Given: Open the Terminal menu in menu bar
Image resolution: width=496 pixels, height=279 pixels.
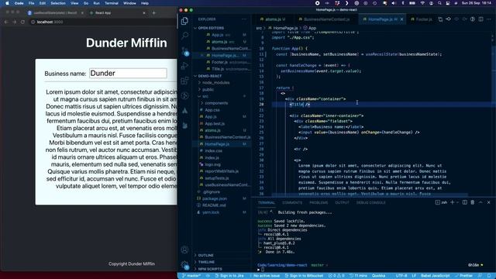Looking at the screenshot, I should [x=112, y=3].
